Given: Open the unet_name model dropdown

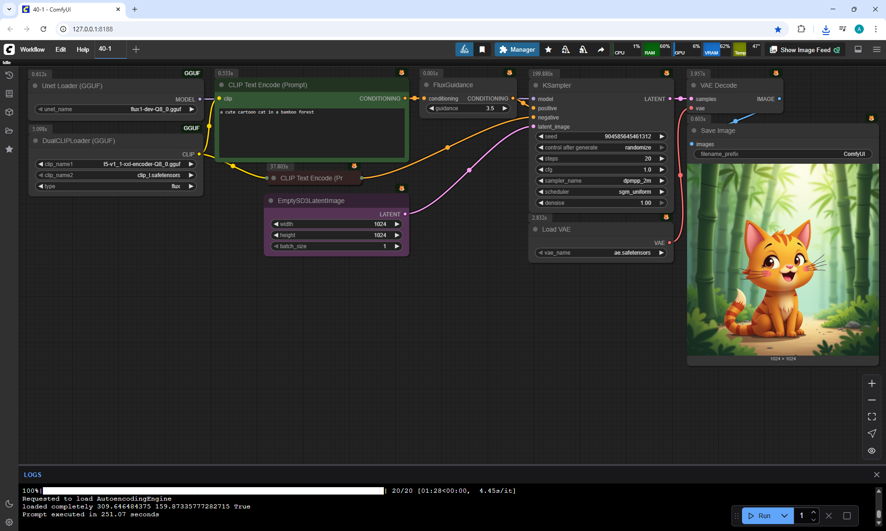Looking at the screenshot, I should (115, 109).
